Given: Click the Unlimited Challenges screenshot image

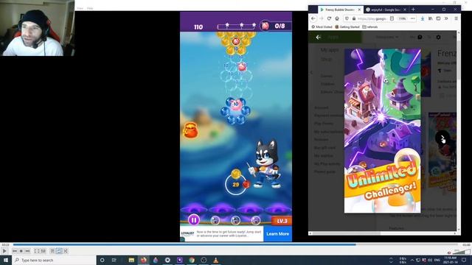Looking at the screenshot, I should tap(382, 131).
